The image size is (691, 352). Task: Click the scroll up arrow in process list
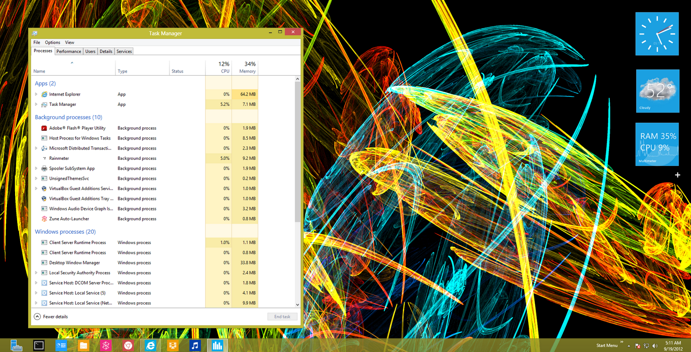coord(298,79)
